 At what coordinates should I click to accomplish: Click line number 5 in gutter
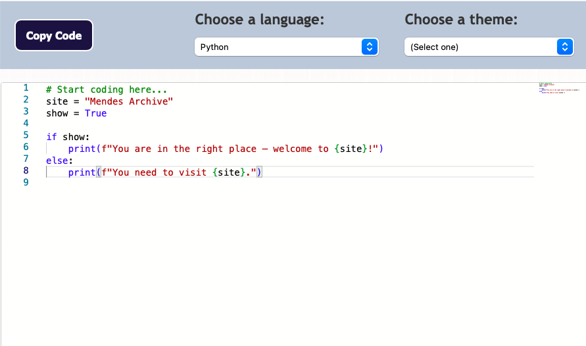26,136
